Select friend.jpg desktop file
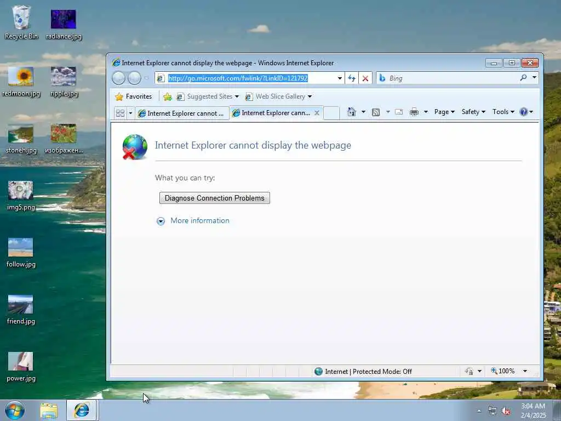 (x=21, y=309)
